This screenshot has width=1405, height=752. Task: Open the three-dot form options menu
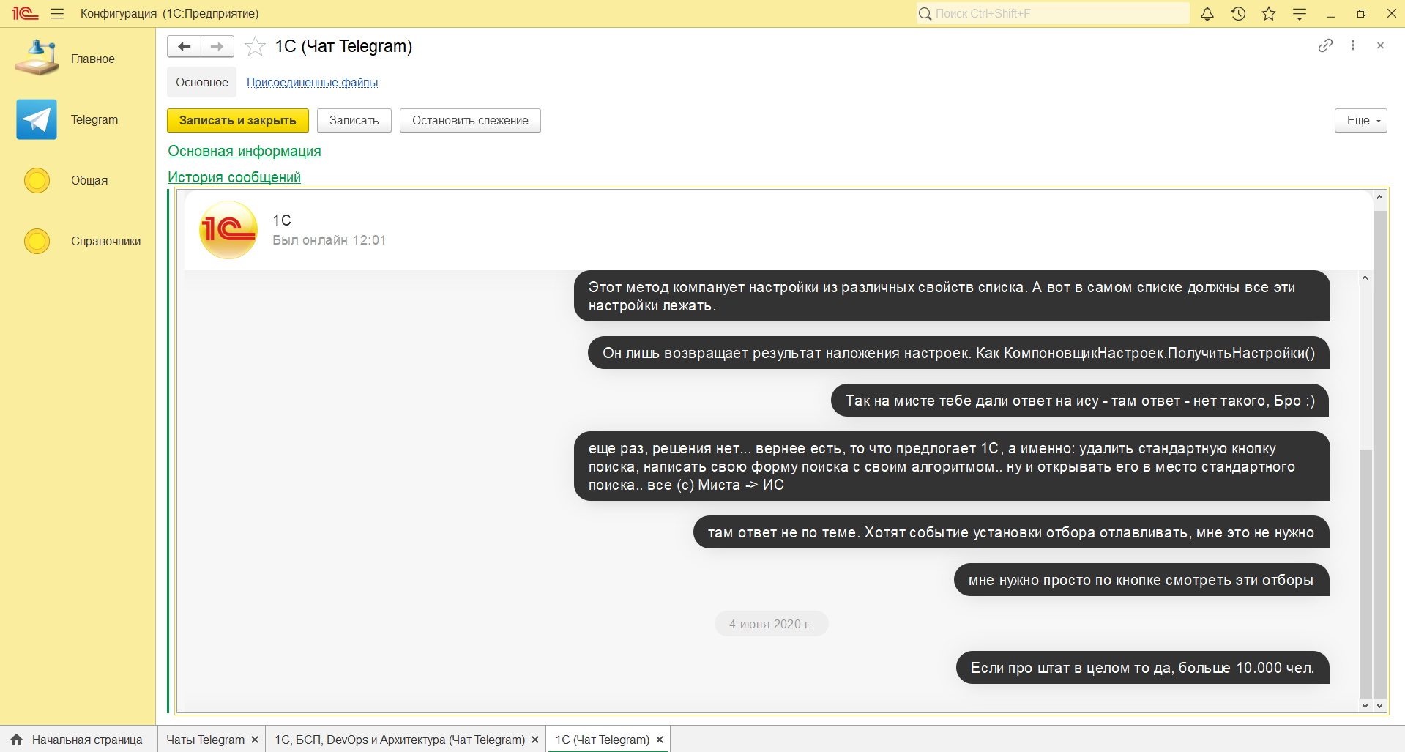coord(1353,45)
